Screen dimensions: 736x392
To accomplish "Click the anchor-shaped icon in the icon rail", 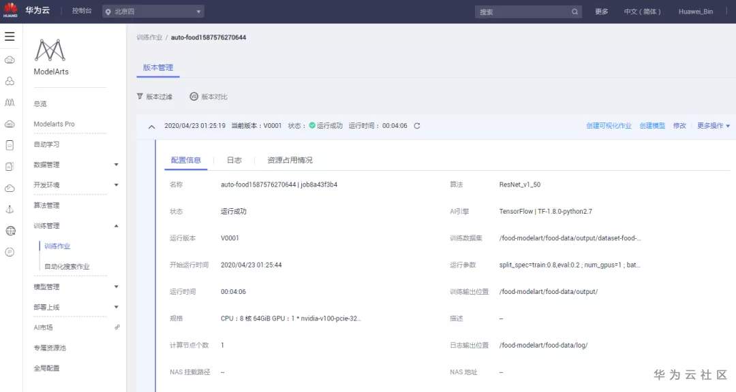I will coord(10,209).
